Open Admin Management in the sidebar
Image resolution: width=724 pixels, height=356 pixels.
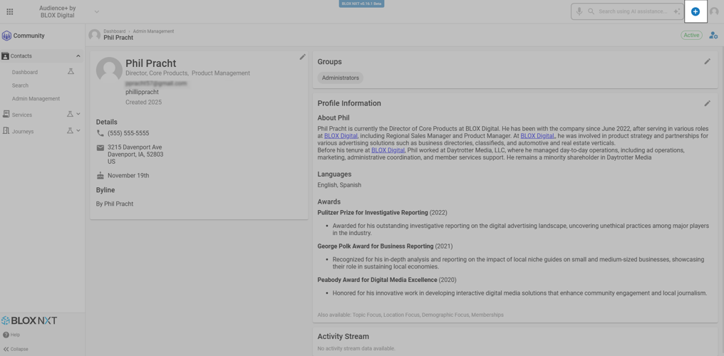click(36, 99)
